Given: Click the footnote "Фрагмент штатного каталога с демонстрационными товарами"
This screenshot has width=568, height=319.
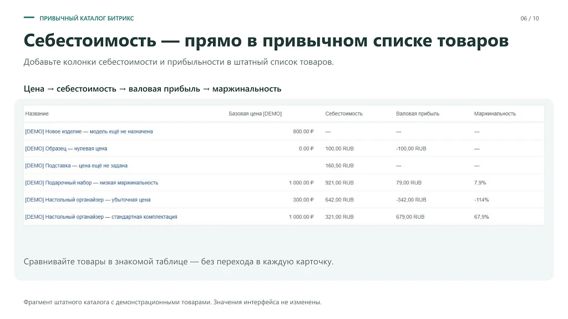Looking at the screenshot, I should (x=117, y=302).
